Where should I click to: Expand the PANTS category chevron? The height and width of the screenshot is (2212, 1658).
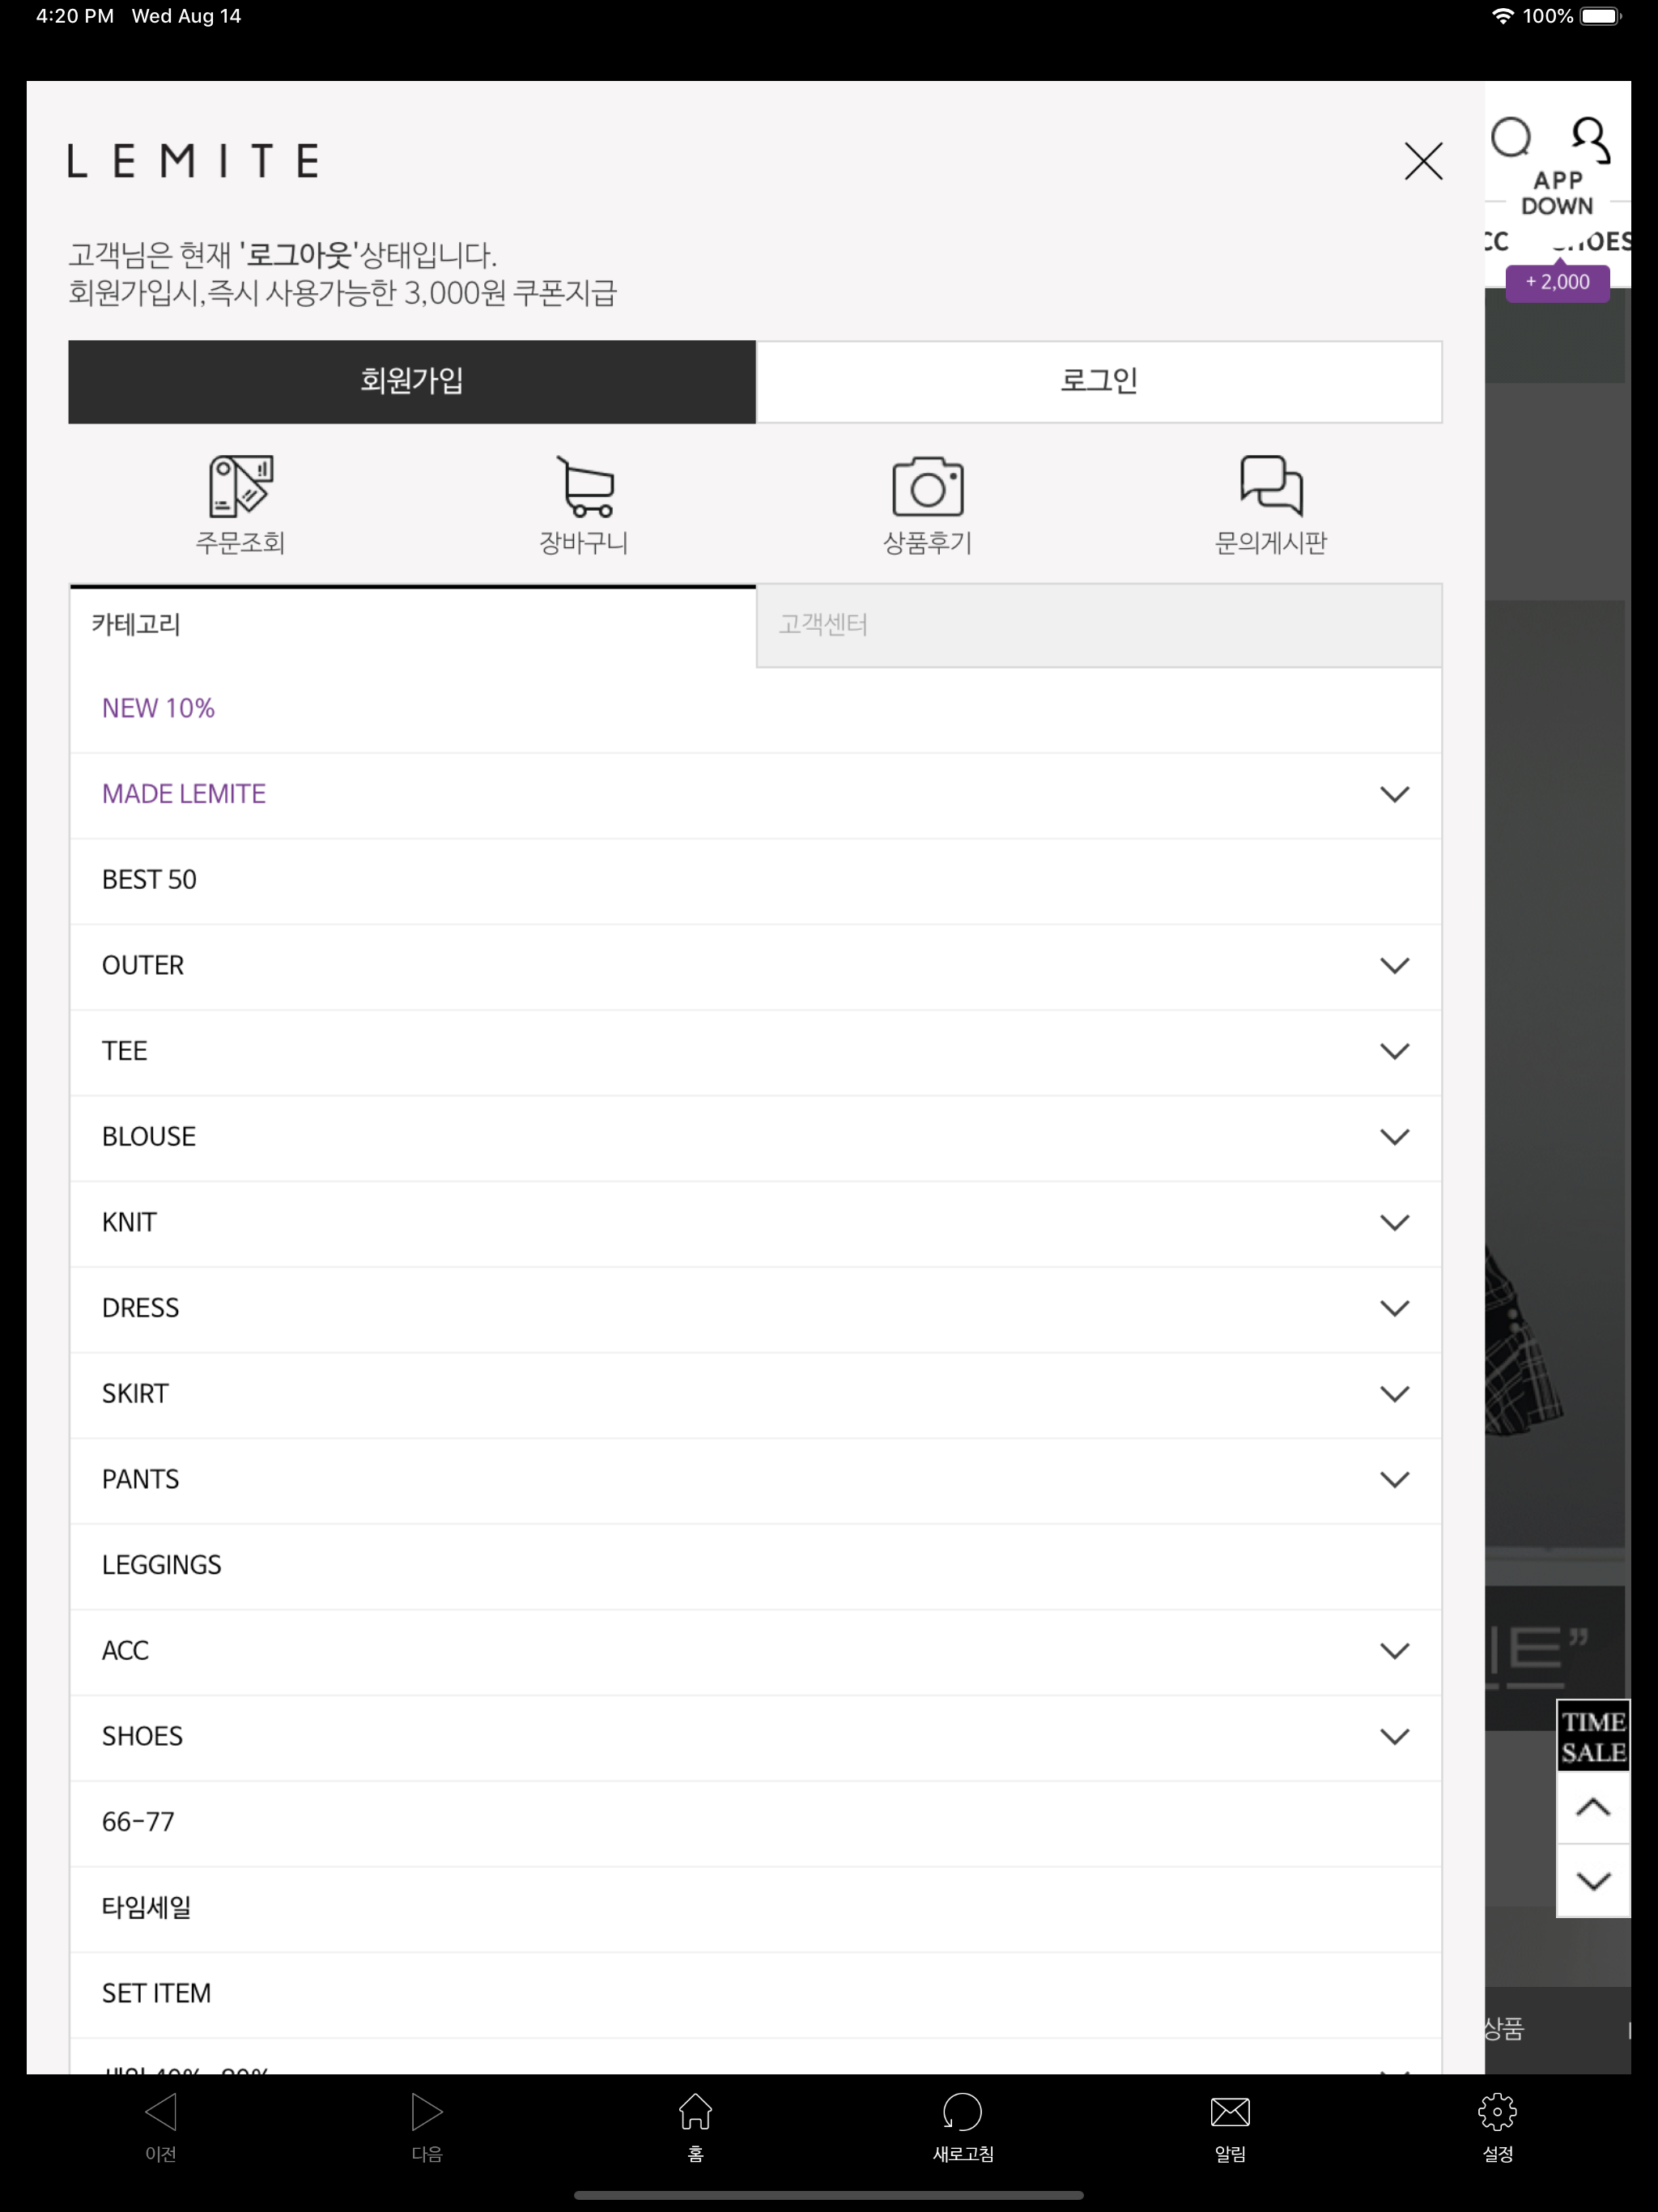tap(1394, 1479)
